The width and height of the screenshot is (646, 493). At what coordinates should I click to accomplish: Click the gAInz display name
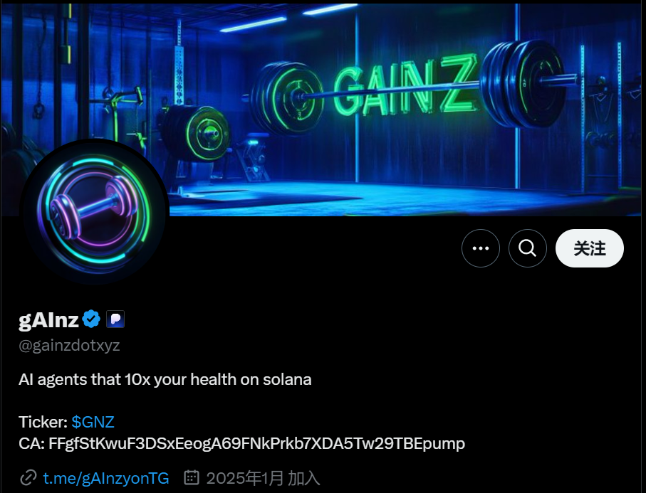(48, 319)
